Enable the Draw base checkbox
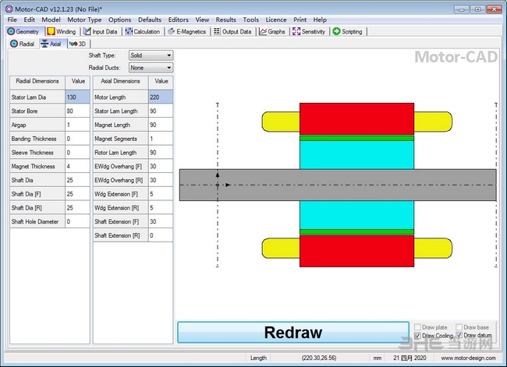 click(459, 327)
